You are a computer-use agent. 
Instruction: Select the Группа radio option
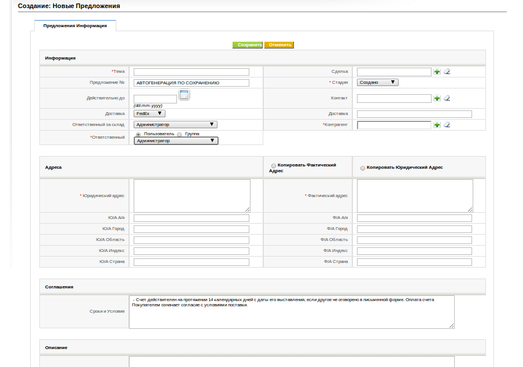tap(179, 134)
